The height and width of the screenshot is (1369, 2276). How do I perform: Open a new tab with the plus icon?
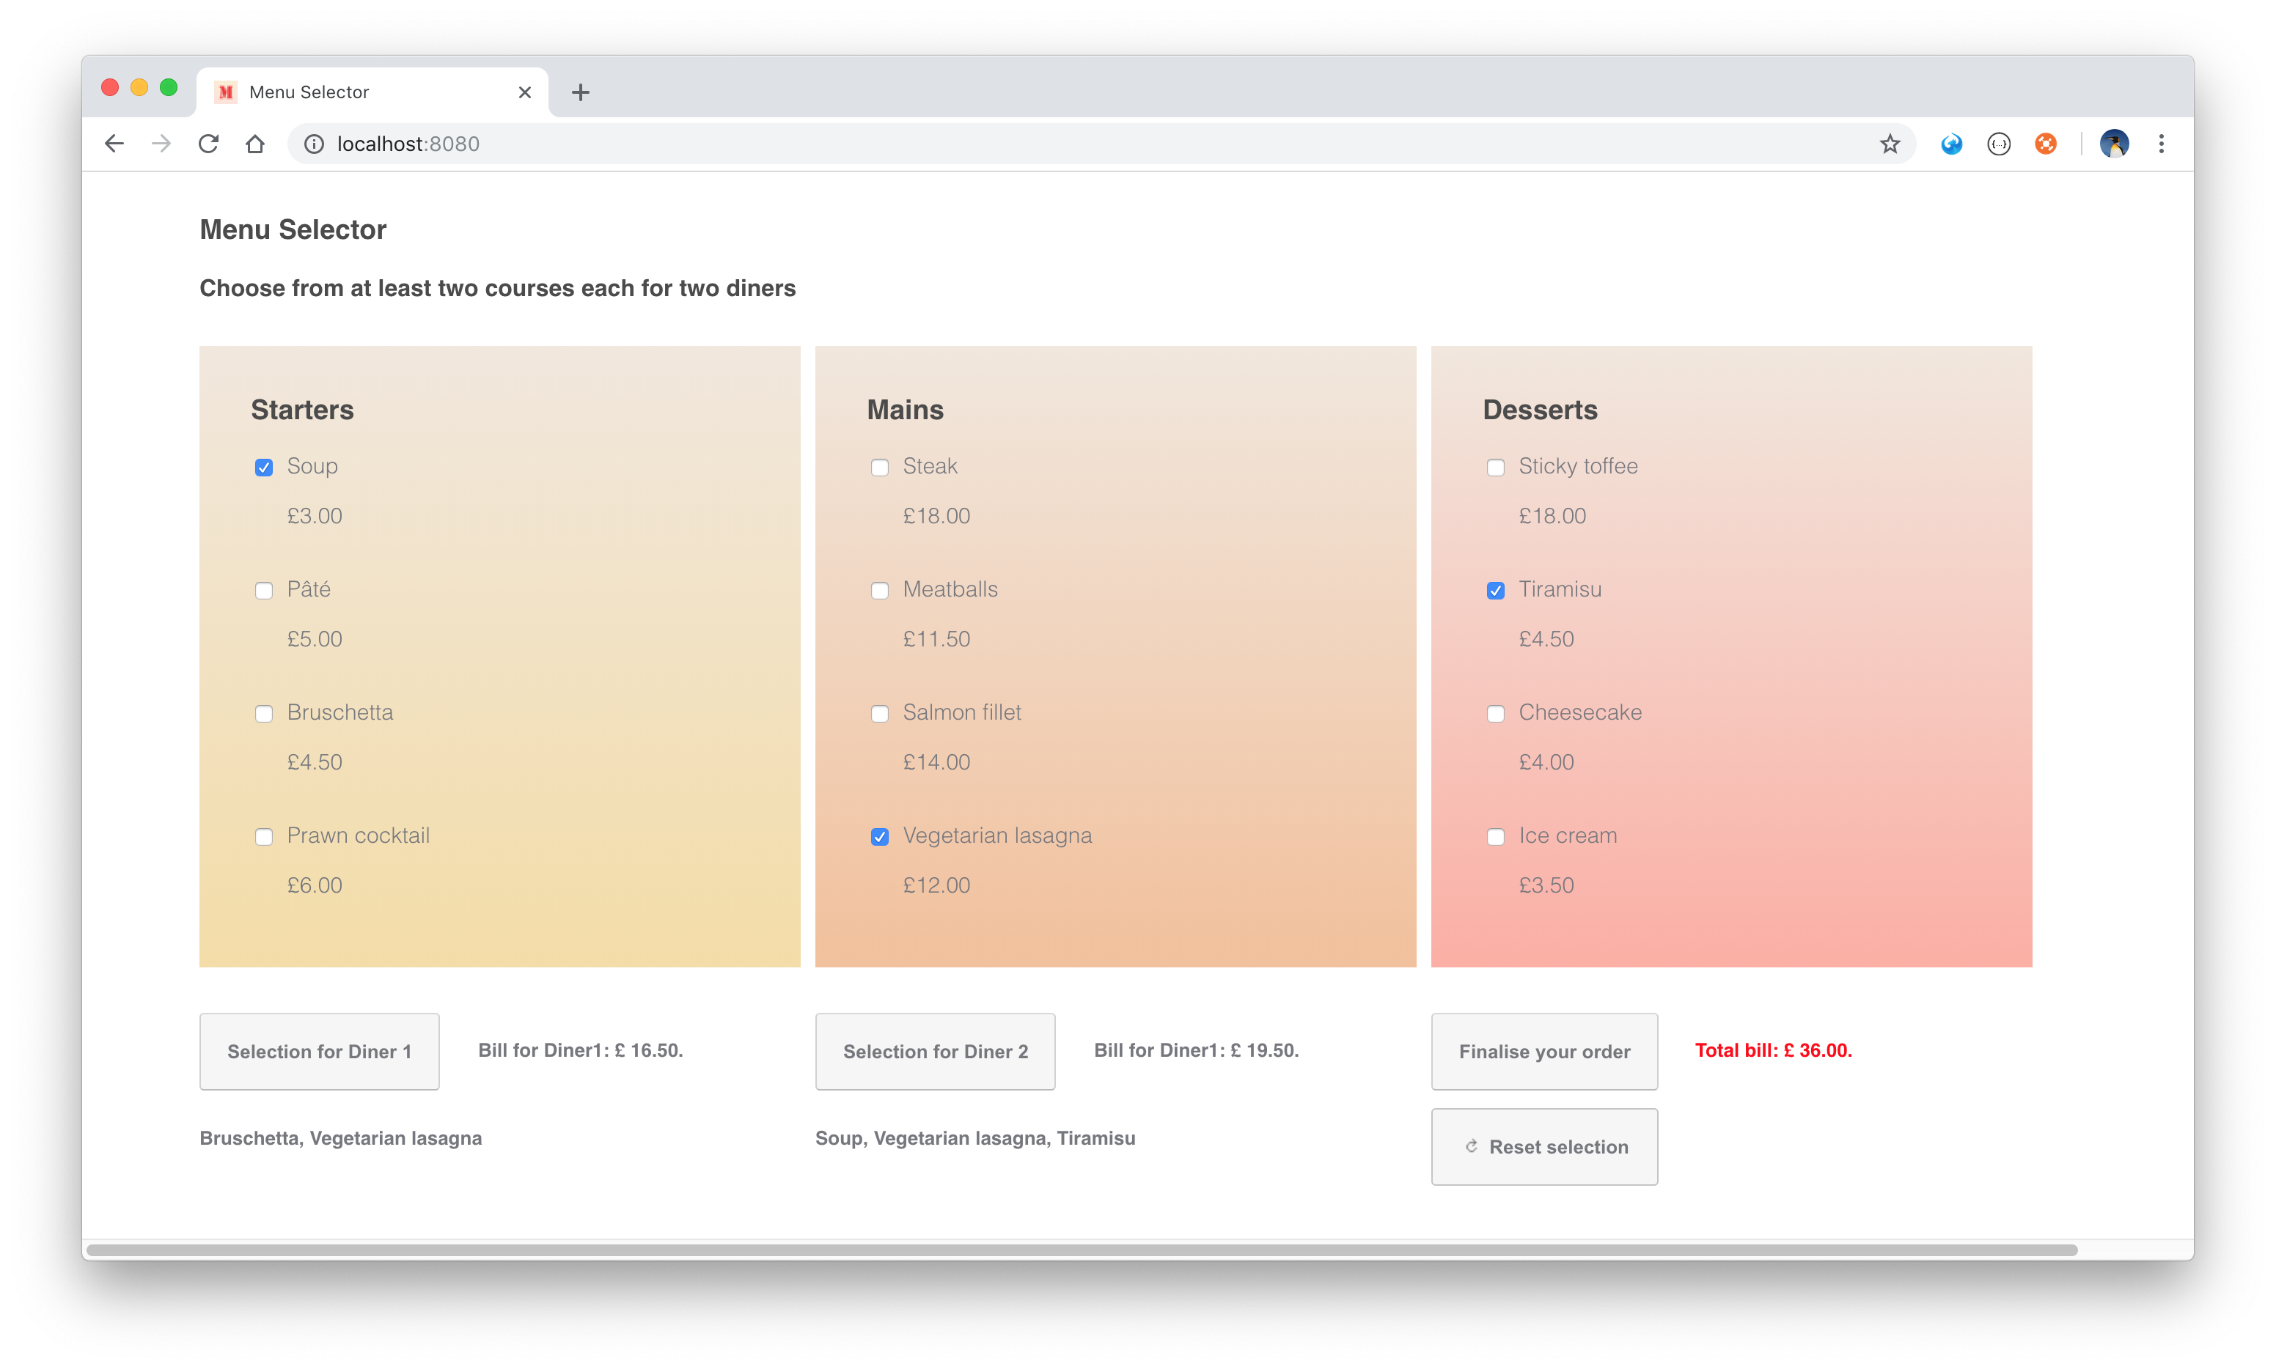579,92
